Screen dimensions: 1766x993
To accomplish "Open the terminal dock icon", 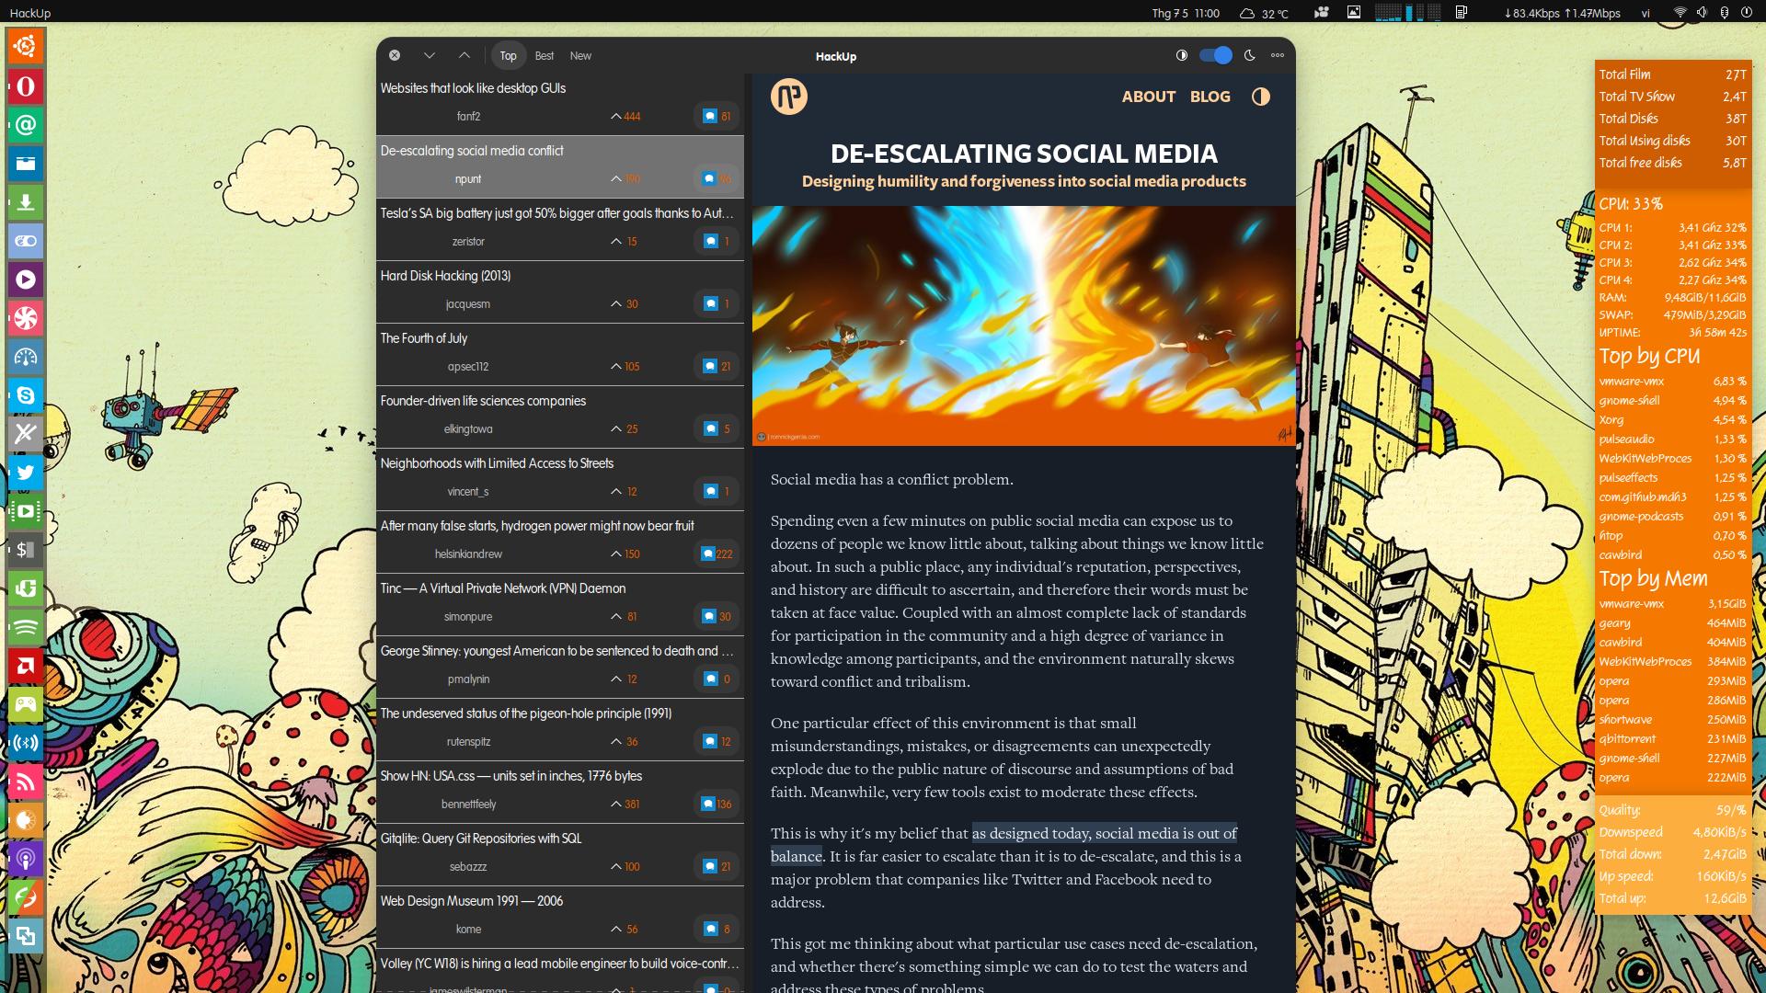I will [x=26, y=550].
